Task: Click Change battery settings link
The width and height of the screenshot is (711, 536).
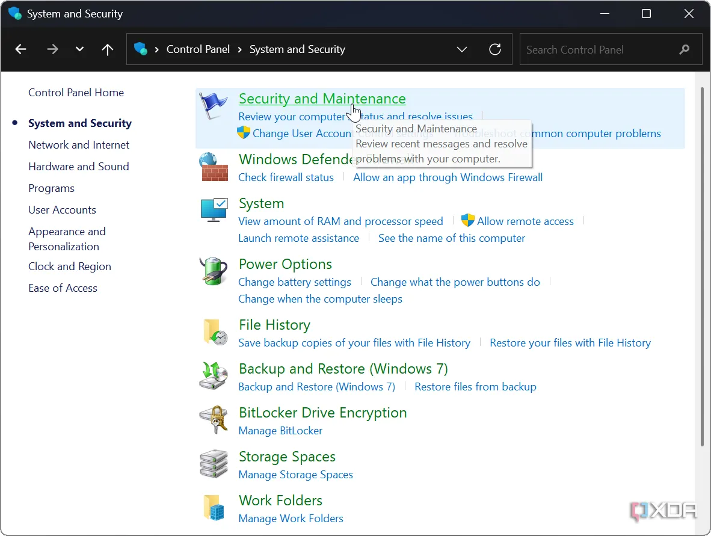Action: tap(295, 282)
